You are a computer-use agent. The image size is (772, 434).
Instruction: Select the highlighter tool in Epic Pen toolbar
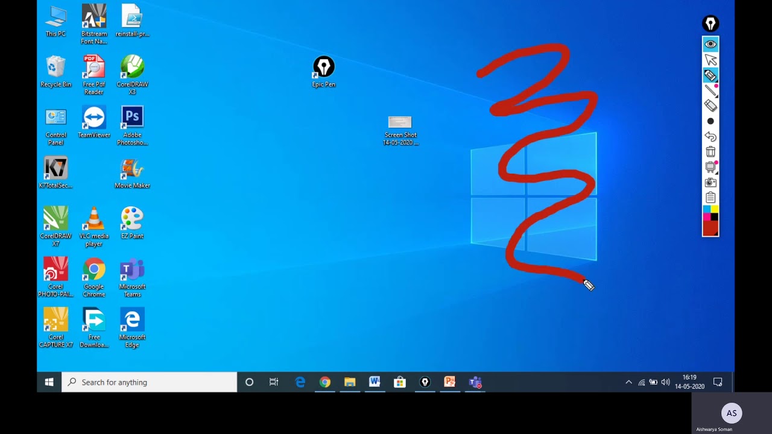point(710,75)
